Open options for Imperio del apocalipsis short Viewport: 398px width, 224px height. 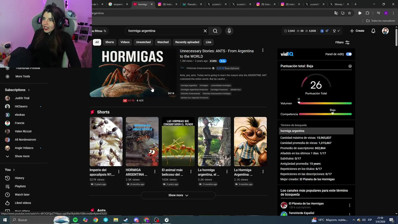tap(119, 172)
